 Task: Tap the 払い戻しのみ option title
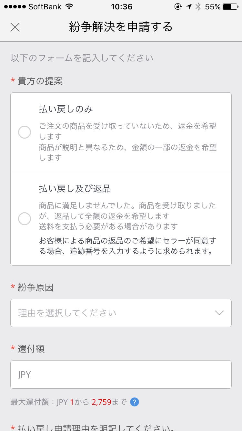(x=66, y=109)
